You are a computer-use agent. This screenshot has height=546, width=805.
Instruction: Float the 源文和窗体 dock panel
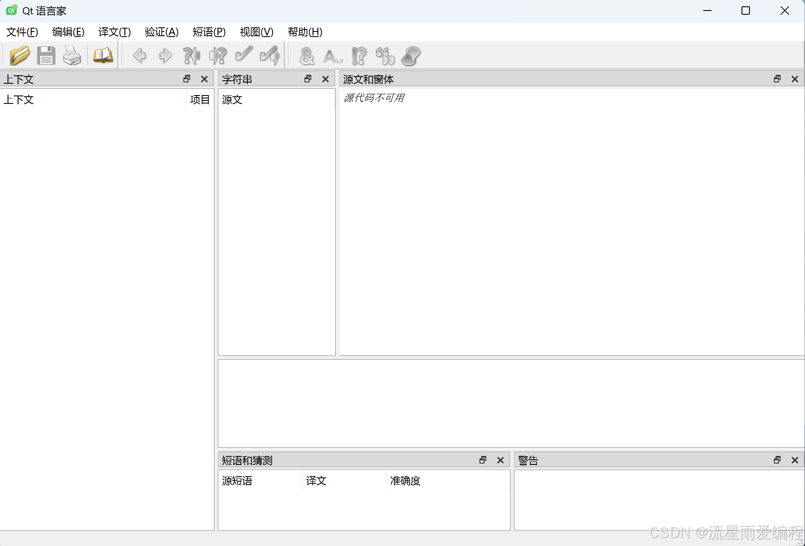point(777,79)
